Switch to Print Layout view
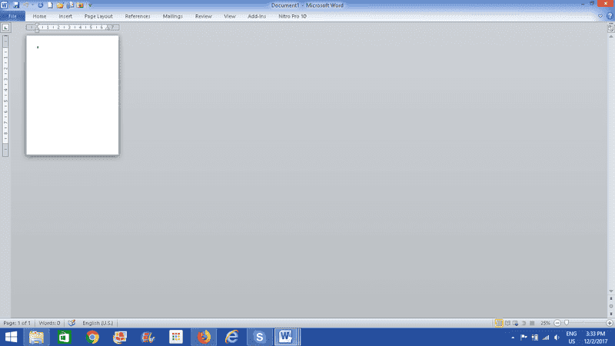Image resolution: width=615 pixels, height=346 pixels. [499, 323]
